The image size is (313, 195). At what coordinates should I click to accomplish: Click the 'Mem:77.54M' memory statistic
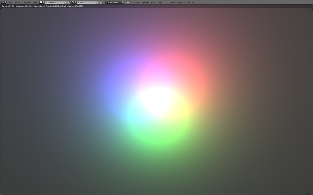coord(184,2)
